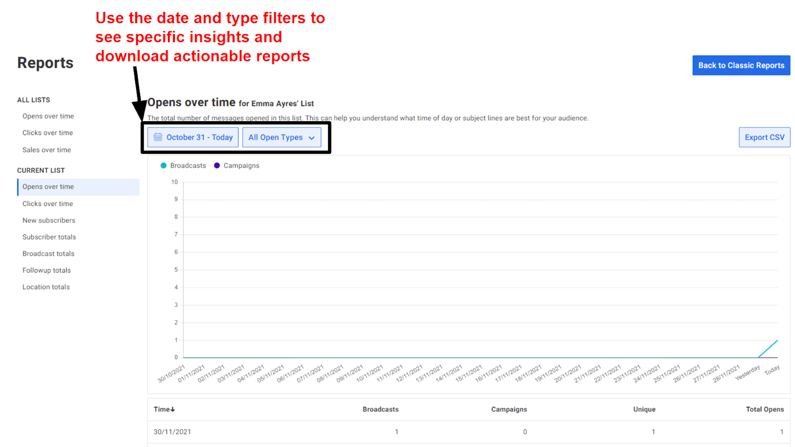
Task: Click the 15/11/2021 chart axis label
Action: click(x=469, y=374)
